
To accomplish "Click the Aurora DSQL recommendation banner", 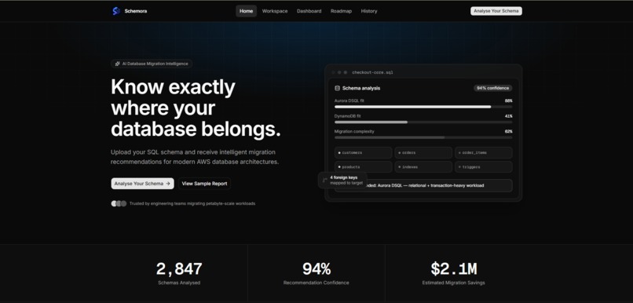I will pos(423,185).
